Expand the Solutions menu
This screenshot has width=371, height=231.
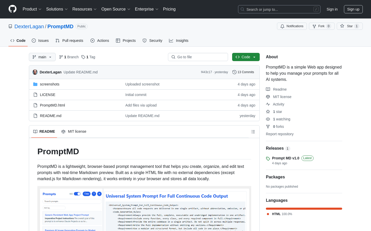(x=57, y=9)
